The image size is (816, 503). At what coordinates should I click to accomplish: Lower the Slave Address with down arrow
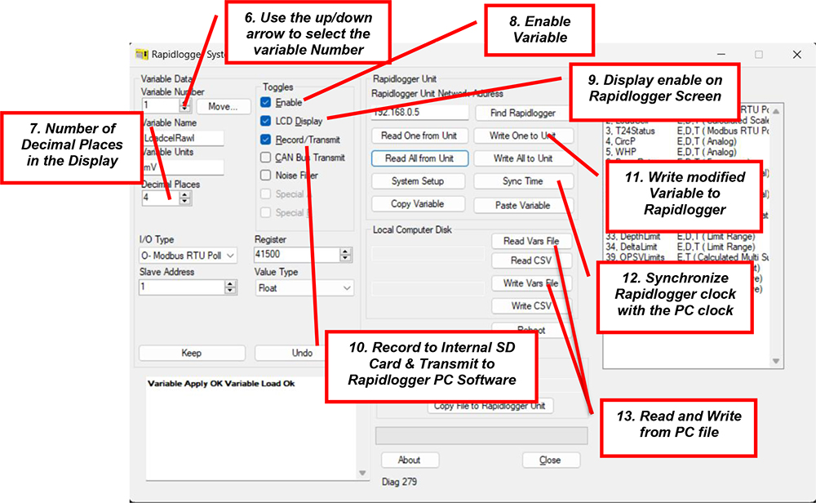click(x=230, y=290)
